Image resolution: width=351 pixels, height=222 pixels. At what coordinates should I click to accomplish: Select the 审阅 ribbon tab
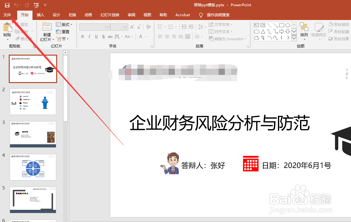(131, 15)
